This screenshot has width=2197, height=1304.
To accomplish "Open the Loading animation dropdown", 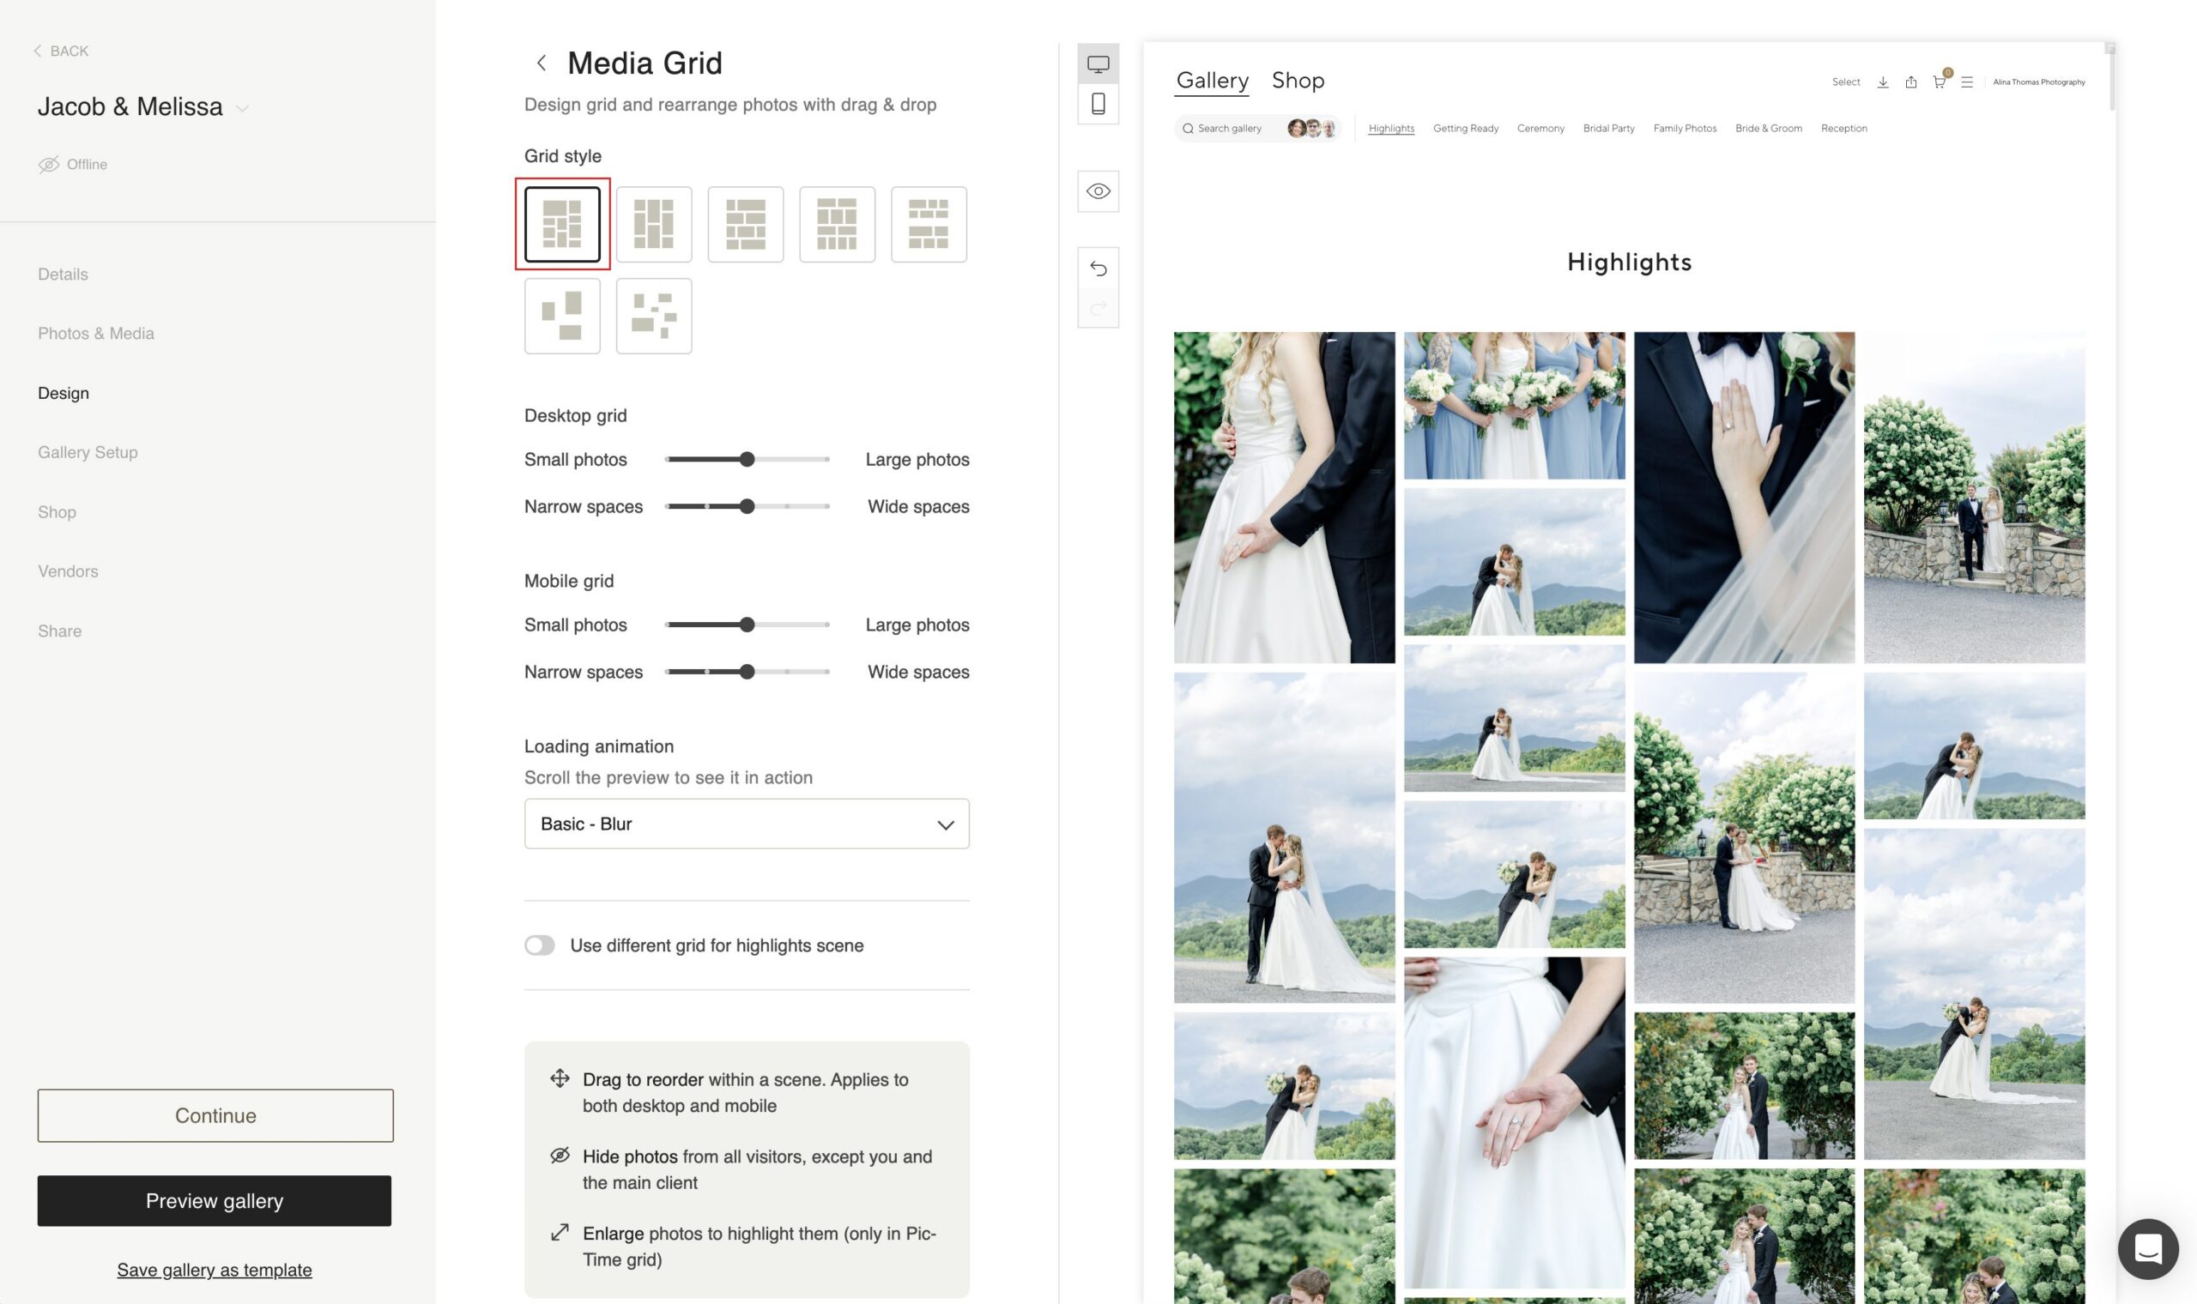I will pos(747,824).
